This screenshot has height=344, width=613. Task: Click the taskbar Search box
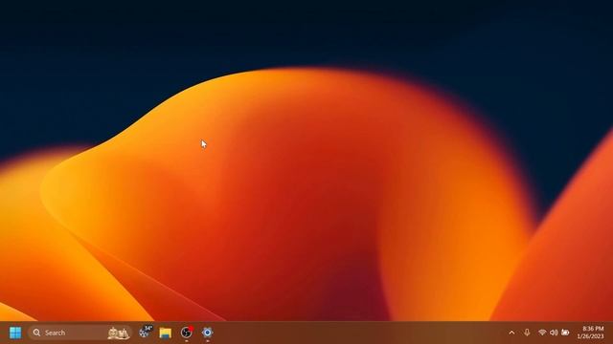80,333
